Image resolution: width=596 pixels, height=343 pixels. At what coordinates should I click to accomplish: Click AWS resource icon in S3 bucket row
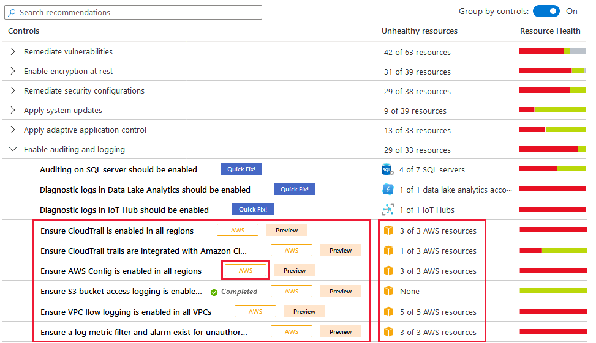[x=388, y=291]
